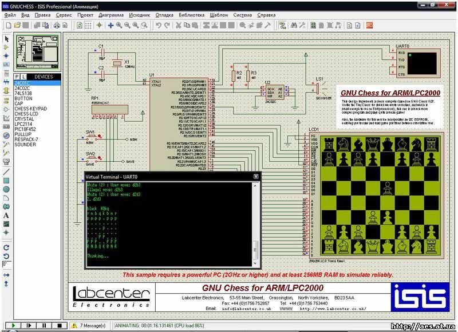Image resolution: width=458 pixels, height=332 pixels.
Task: Click the Pause simulation button
Action: (x=44, y=326)
